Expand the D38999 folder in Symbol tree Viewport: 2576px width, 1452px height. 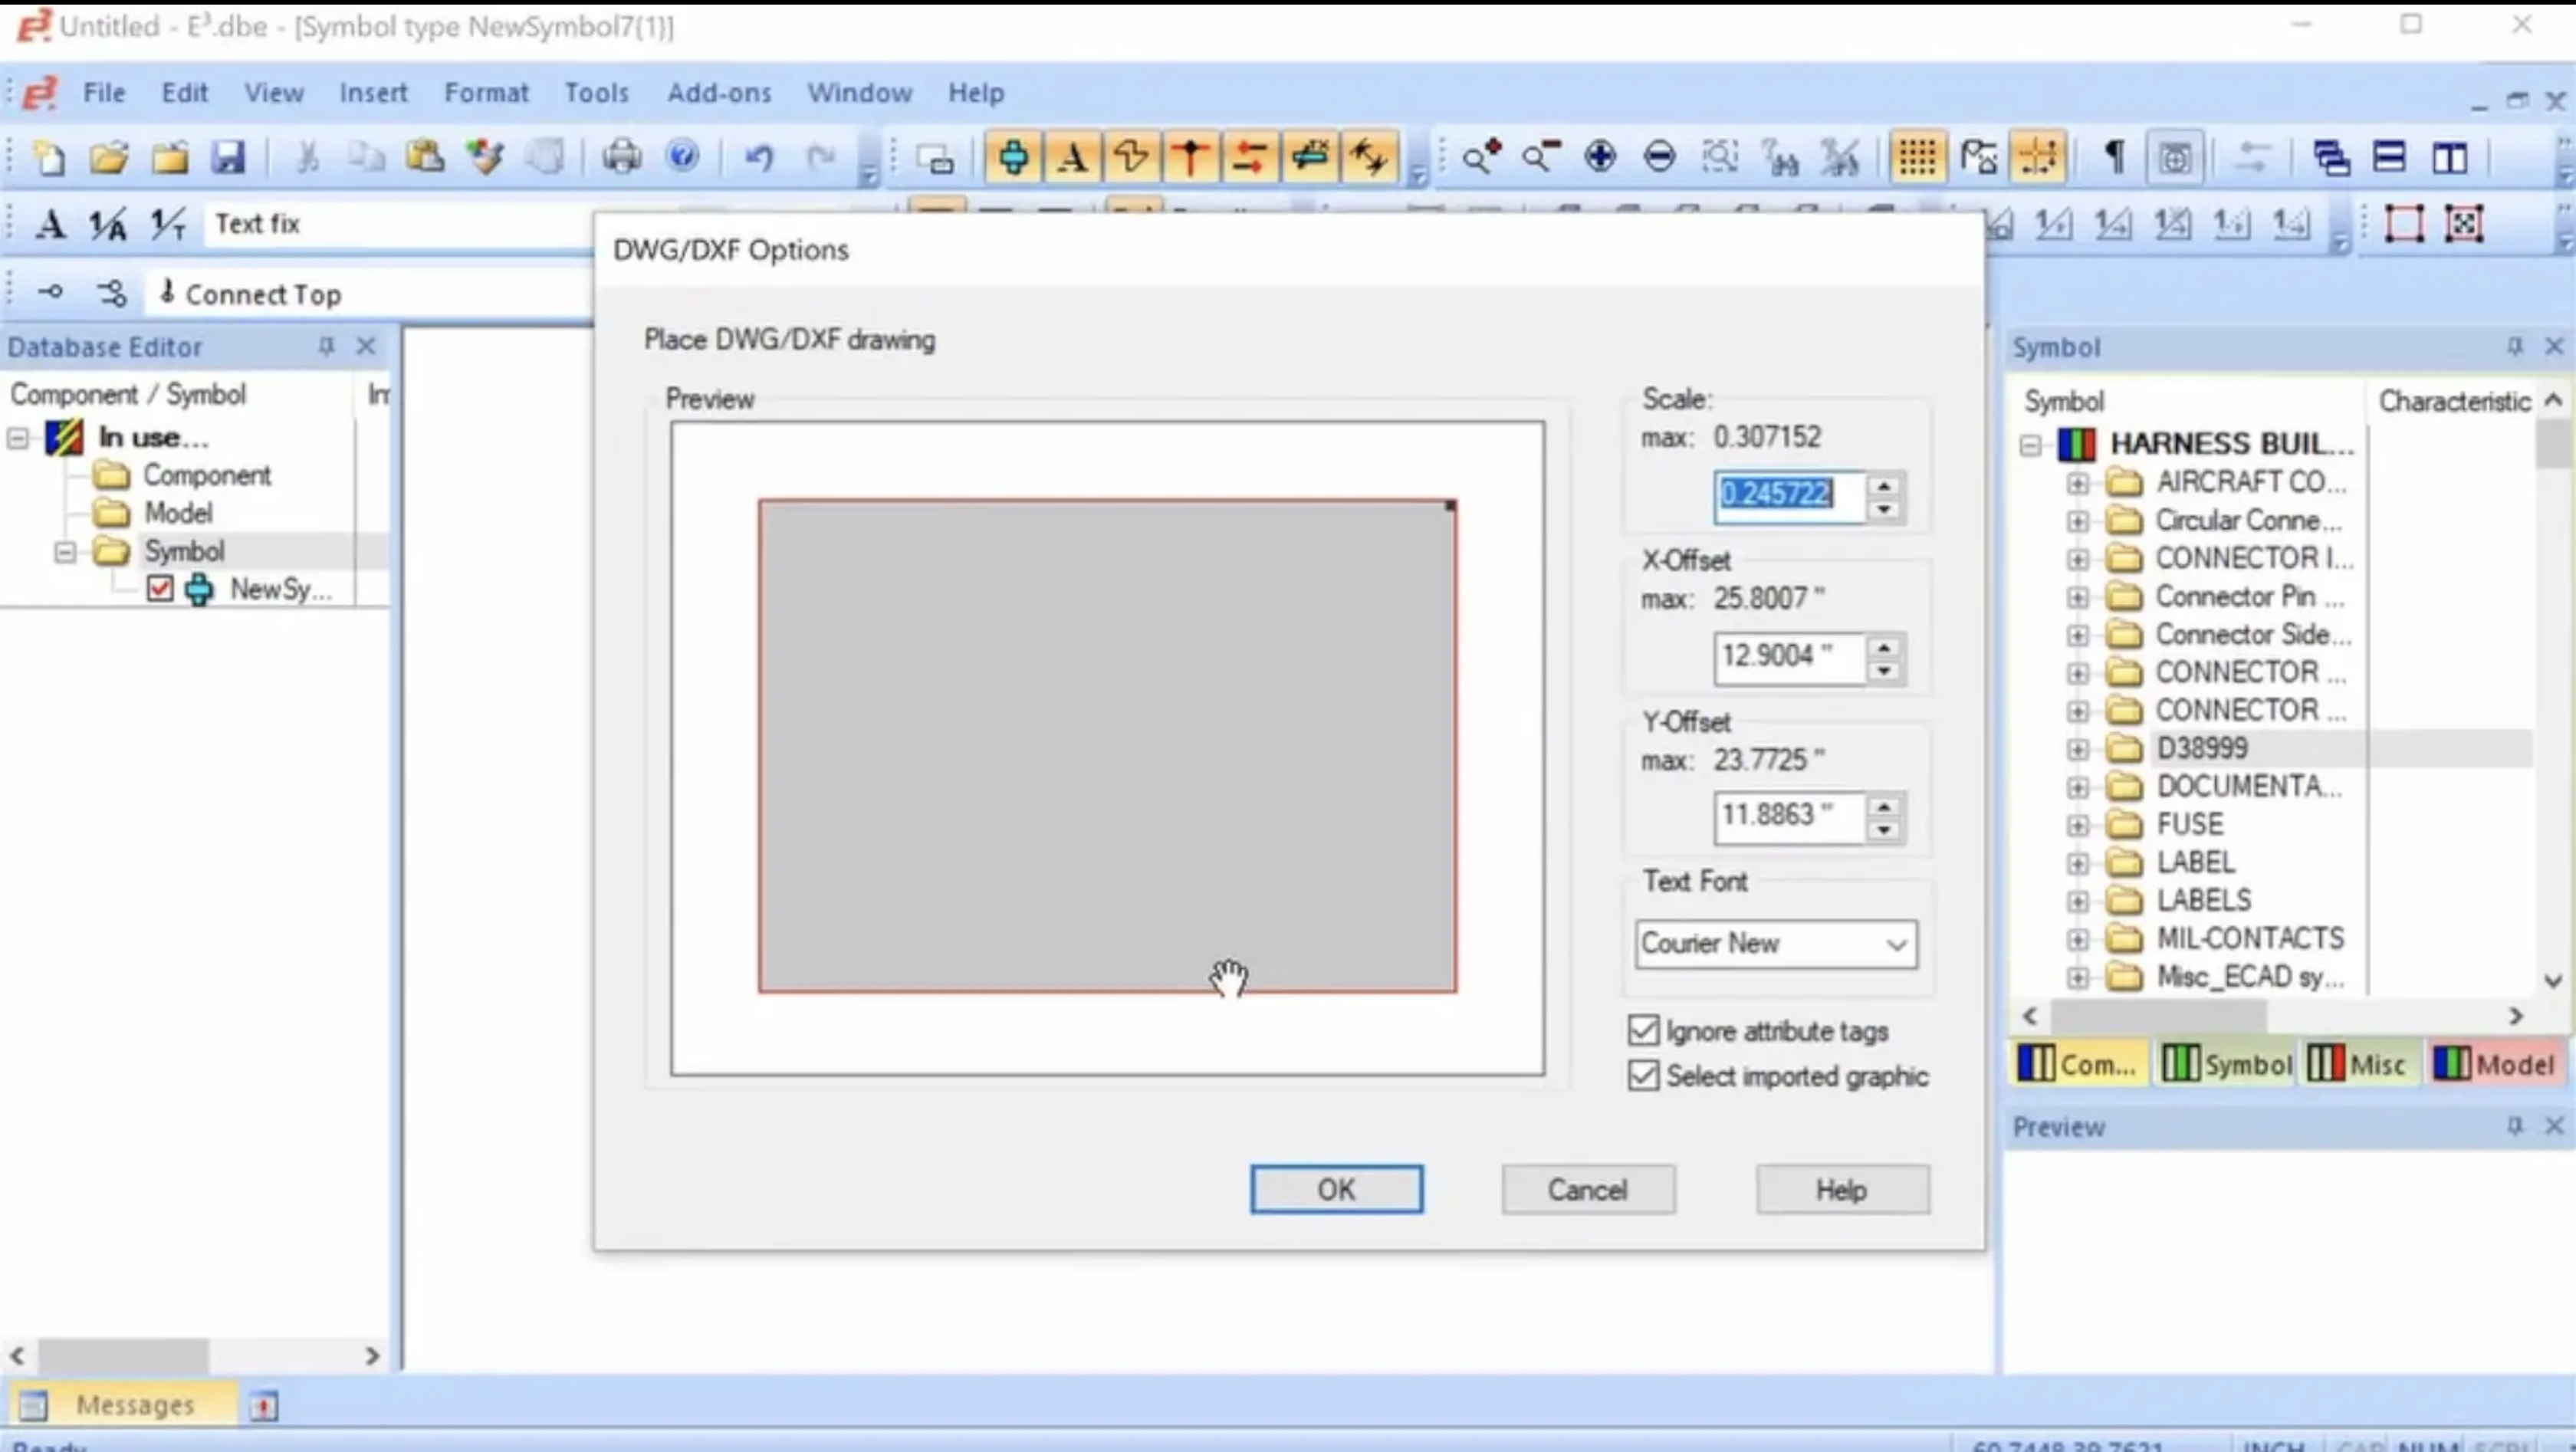tap(2077, 748)
